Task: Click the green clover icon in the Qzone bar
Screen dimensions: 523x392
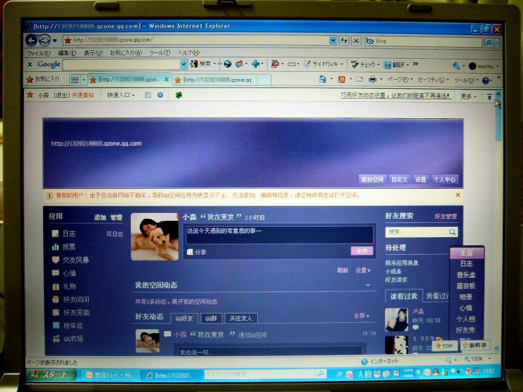Action: click(178, 95)
